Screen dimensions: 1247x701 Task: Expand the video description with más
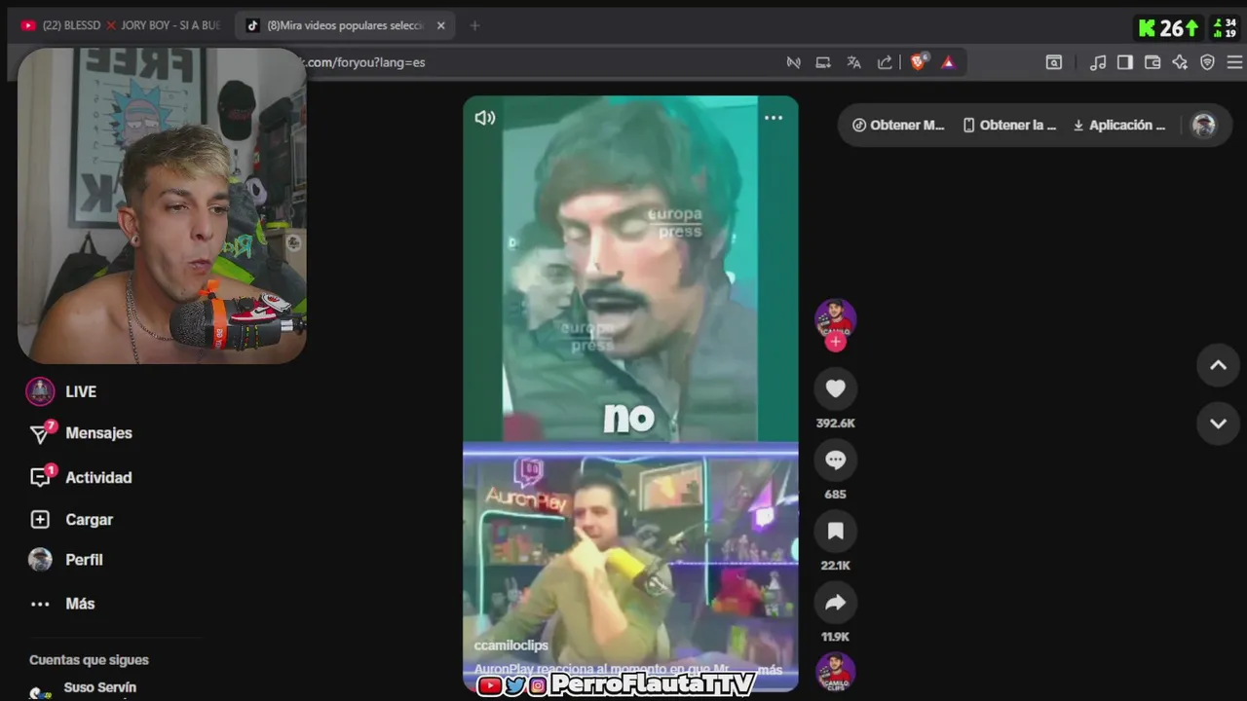[x=770, y=670]
